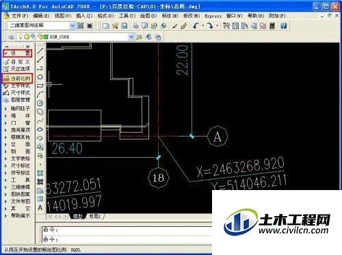Open the 文件 menu
This screenshot has width=342, height=255.
pyautogui.click(x=20, y=16)
